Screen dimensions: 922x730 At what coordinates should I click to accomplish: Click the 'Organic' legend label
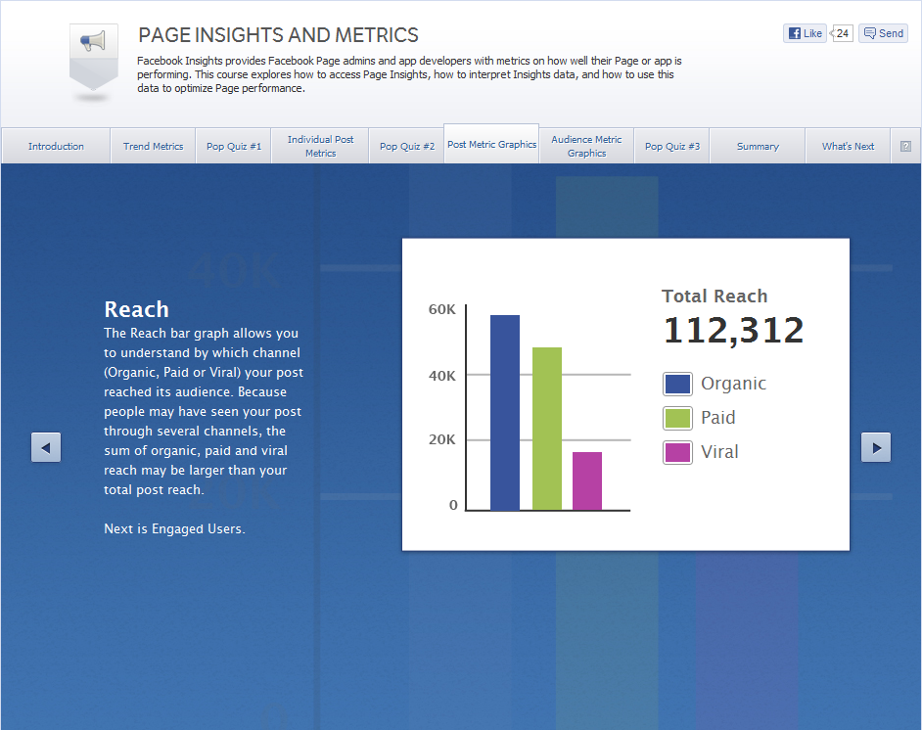[733, 384]
